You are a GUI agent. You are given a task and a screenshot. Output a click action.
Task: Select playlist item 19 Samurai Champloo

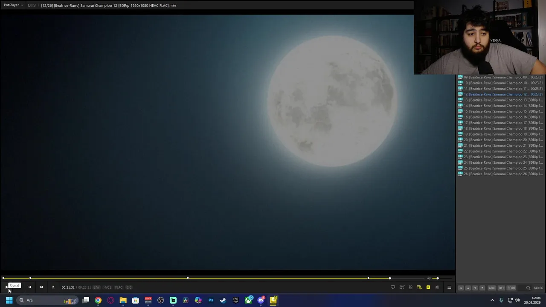coord(500,134)
